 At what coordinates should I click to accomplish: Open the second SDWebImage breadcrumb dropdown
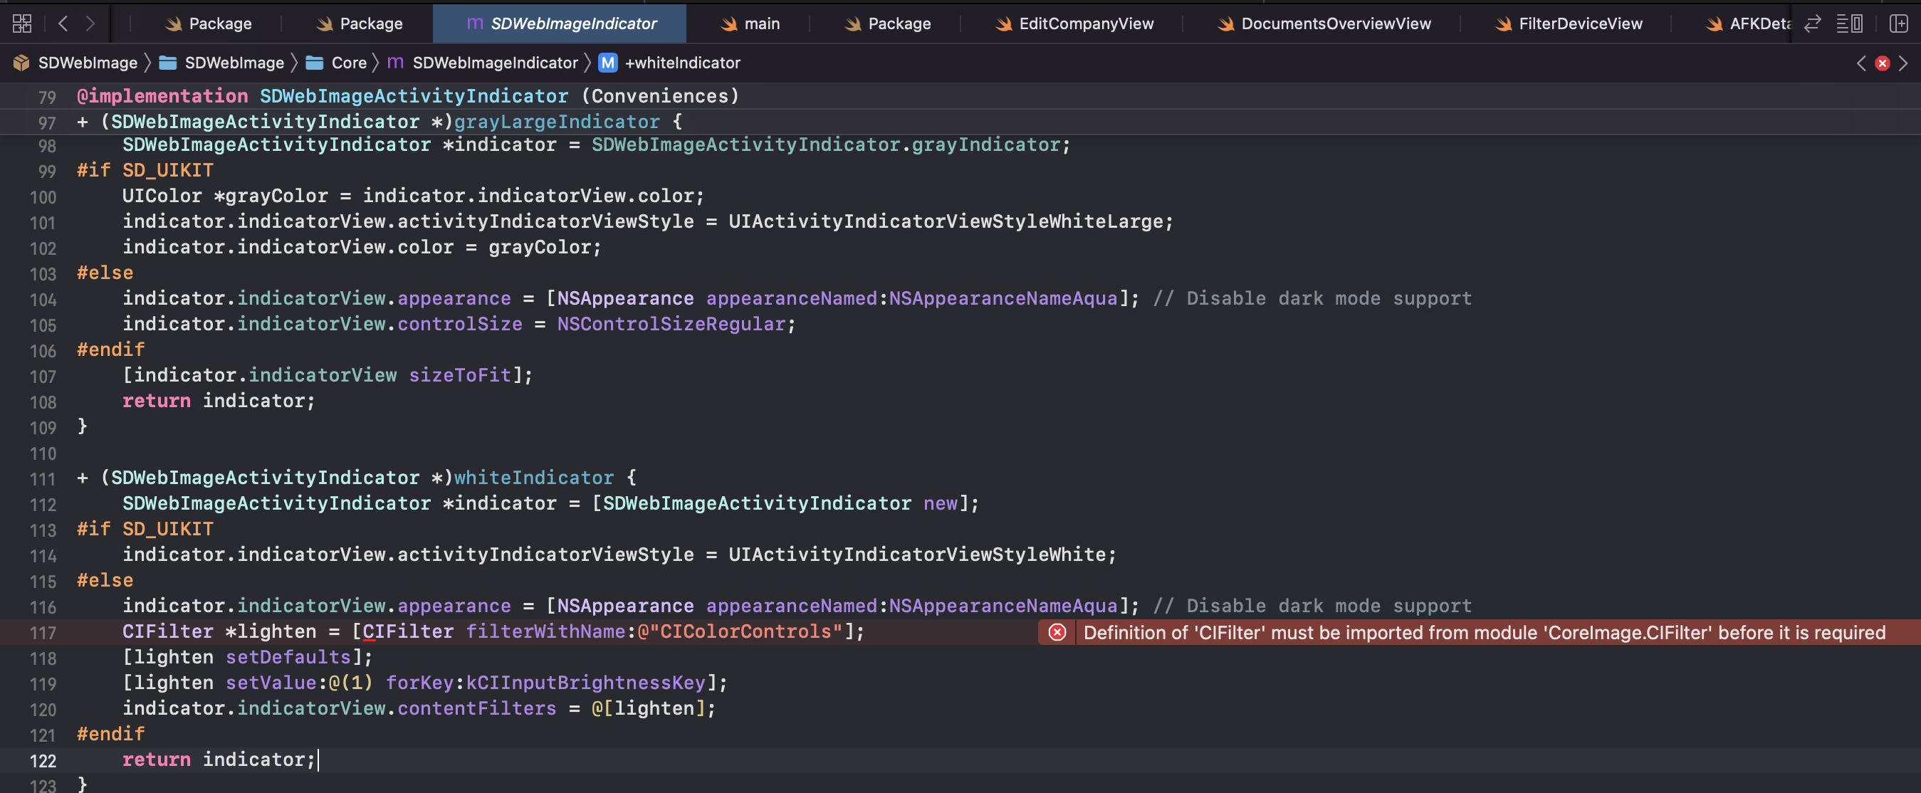(x=235, y=63)
